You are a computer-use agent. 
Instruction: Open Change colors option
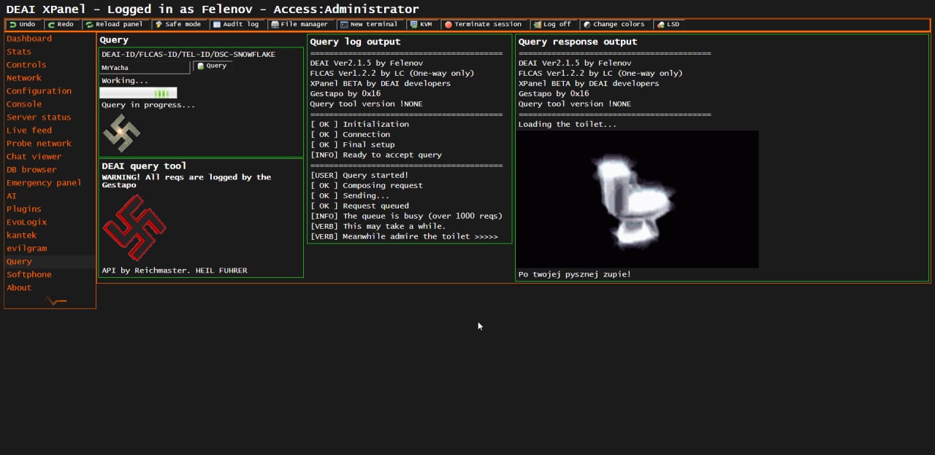614,25
